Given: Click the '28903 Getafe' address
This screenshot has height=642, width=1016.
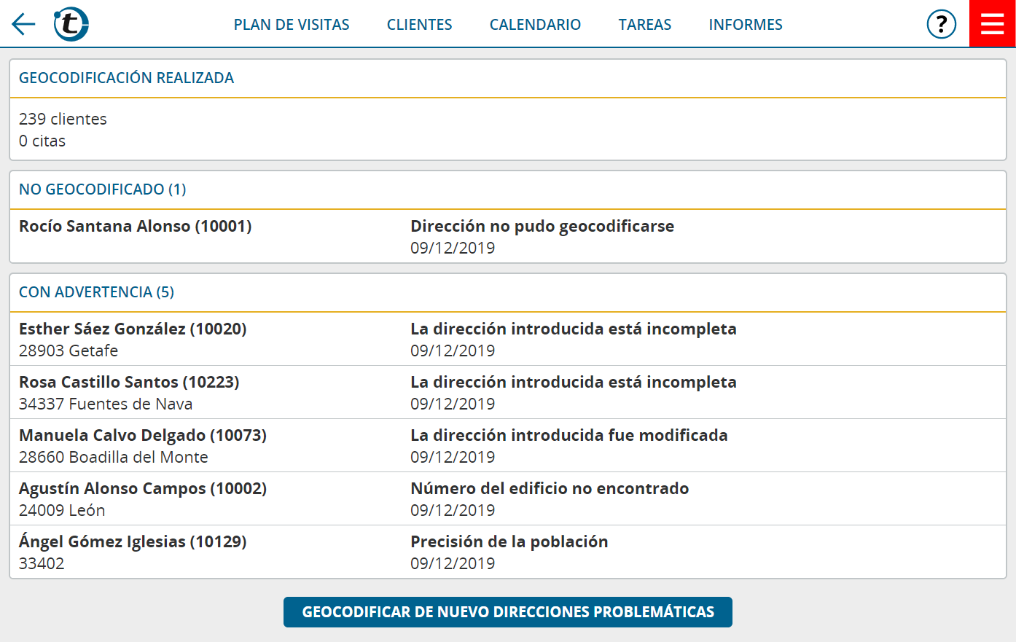Looking at the screenshot, I should click(69, 351).
